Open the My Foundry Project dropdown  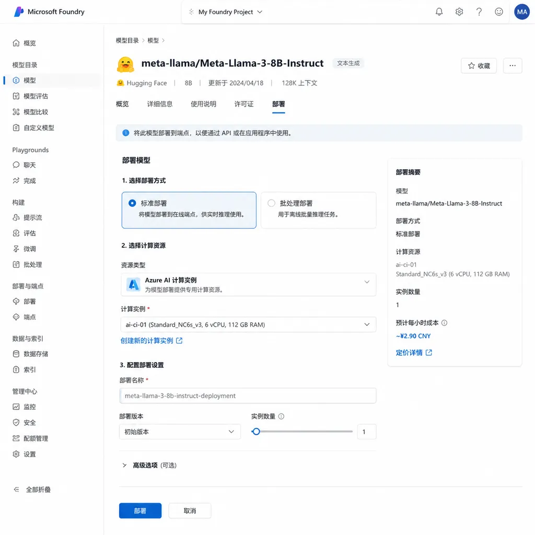[x=226, y=12]
